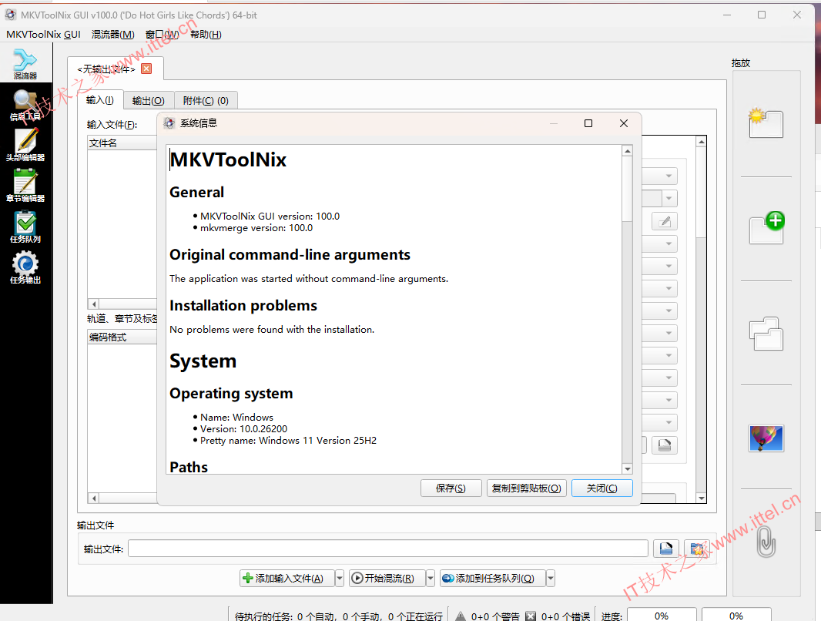Viewport: 821px width, 621px height.
Task: Click the 'mkvmerge version: 100.0' line
Action: pos(256,228)
